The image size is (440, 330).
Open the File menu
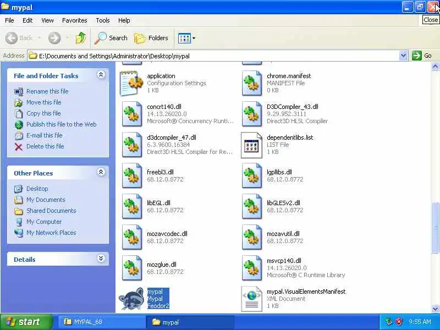(x=9, y=20)
